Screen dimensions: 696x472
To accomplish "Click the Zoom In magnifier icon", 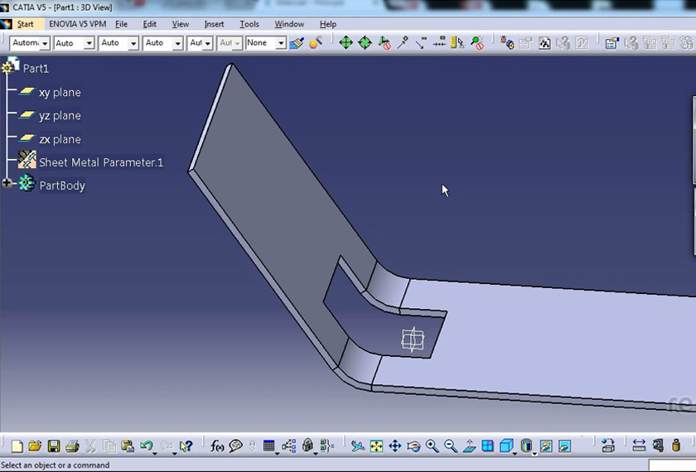I will tap(432, 446).
